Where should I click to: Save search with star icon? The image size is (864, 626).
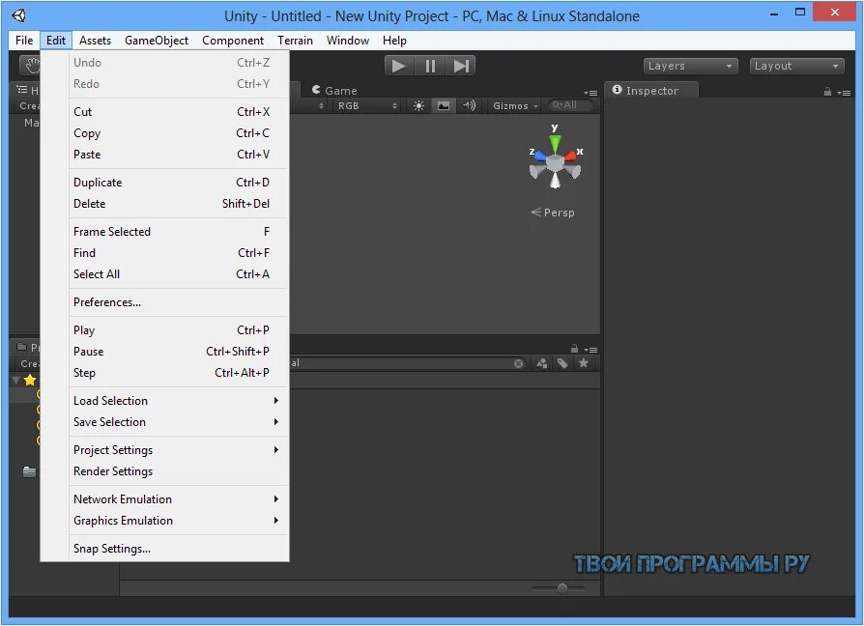(x=583, y=363)
